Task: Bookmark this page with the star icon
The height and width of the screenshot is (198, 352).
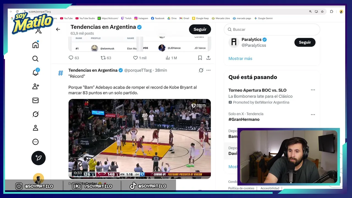Action: pos(322,12)
